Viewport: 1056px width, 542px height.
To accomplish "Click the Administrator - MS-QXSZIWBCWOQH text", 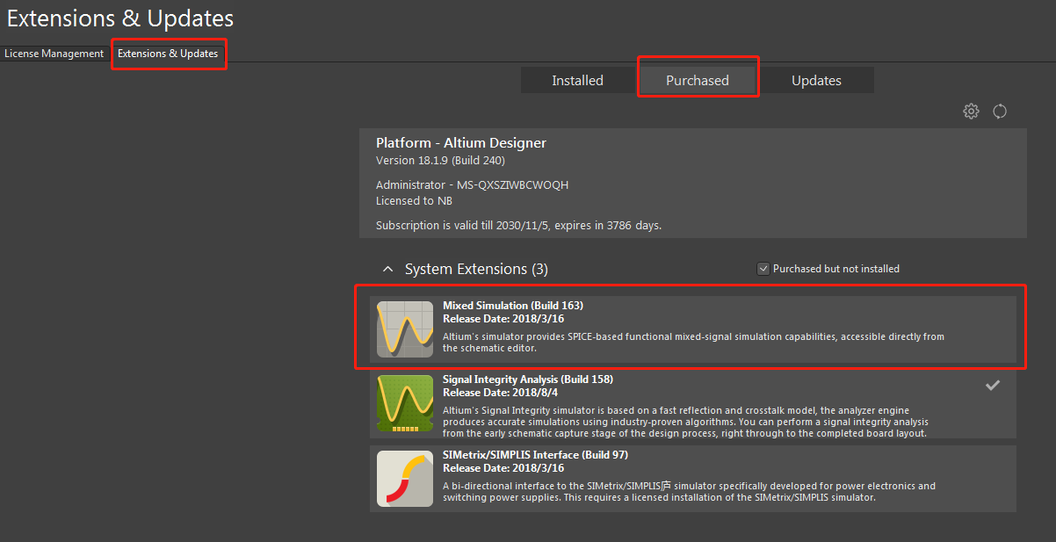I will [x=472, y=185].
